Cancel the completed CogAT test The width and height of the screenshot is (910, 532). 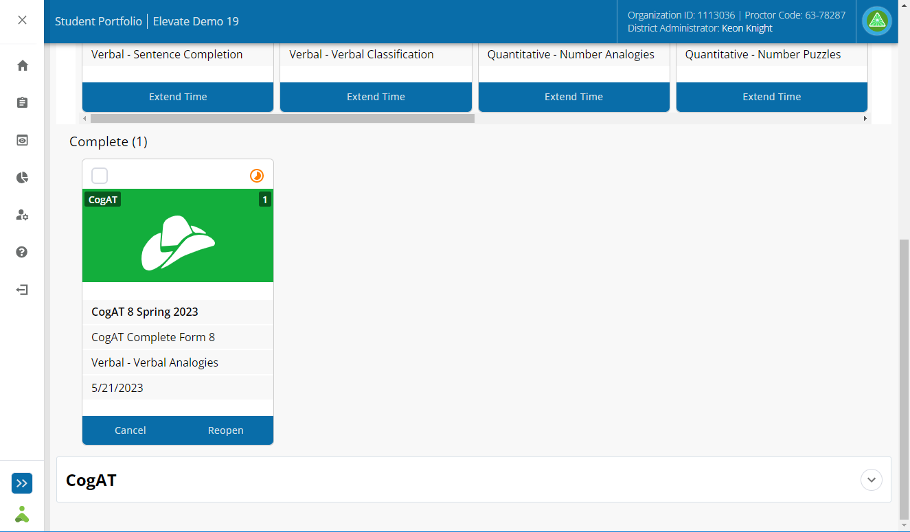(x=130, y=430)
